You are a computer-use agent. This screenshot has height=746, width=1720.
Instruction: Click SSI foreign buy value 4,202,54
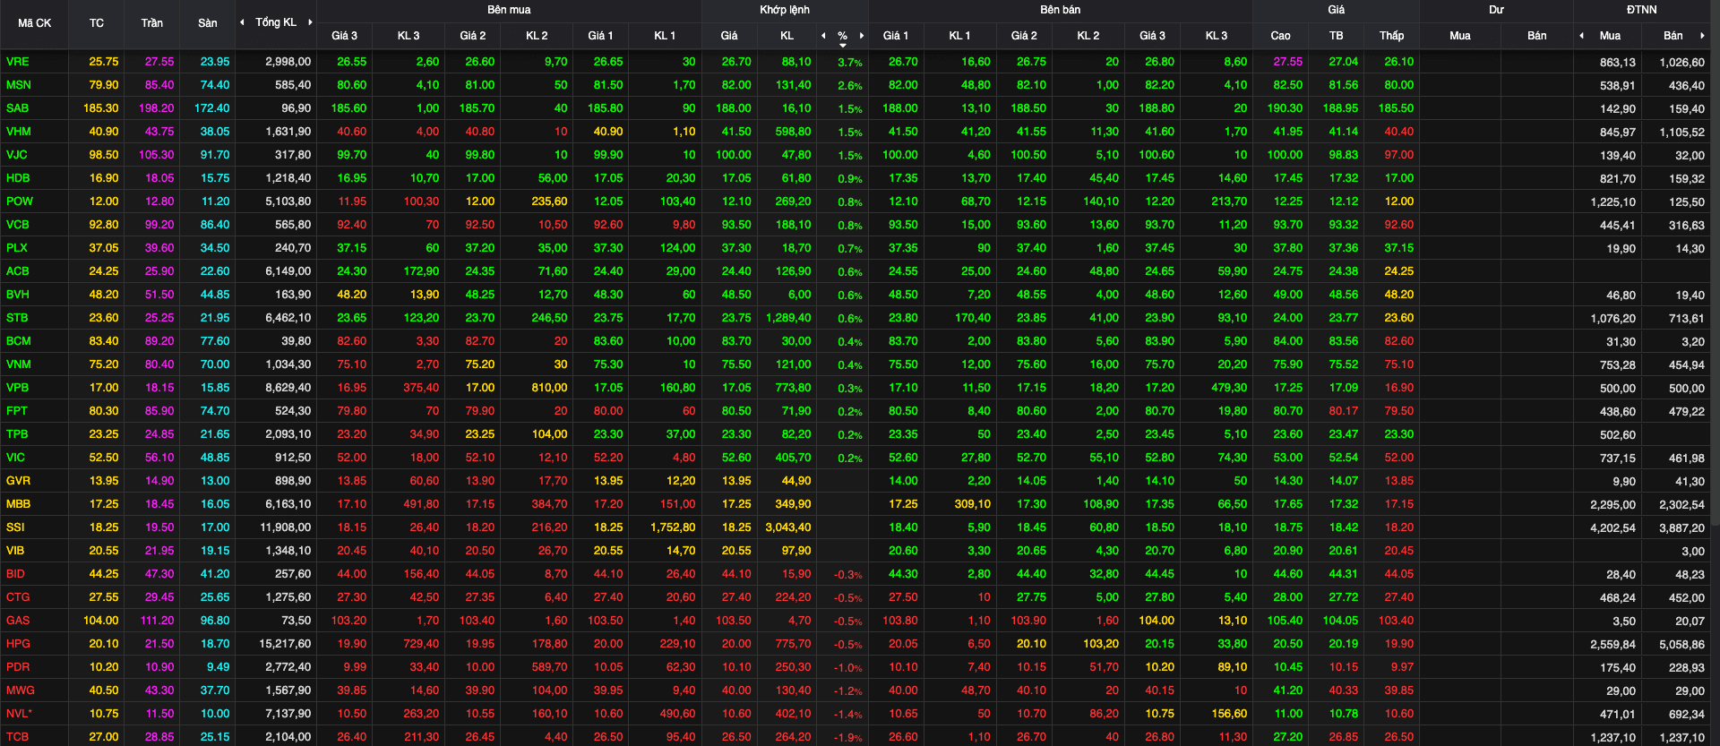click(x=1612, y=528)
